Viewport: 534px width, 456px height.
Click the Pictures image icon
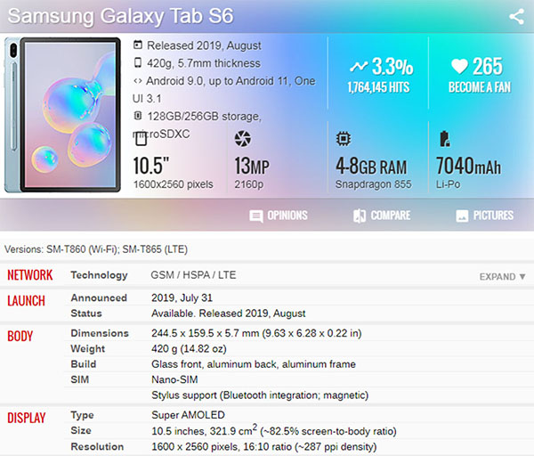click(462, 216)
